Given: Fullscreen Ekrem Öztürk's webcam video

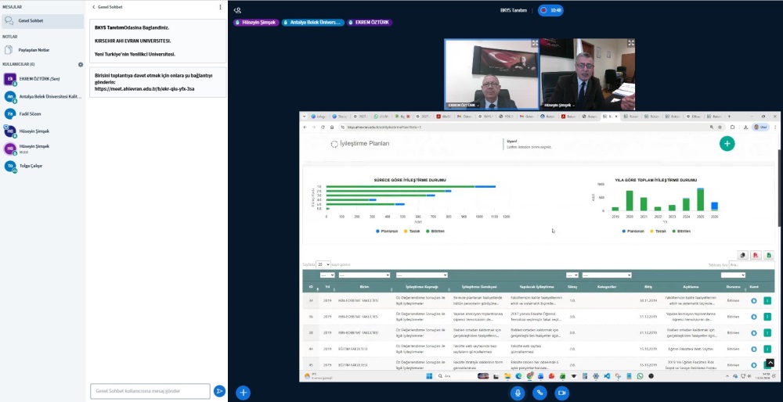Looking at the screenshot, I should [535, 44].
